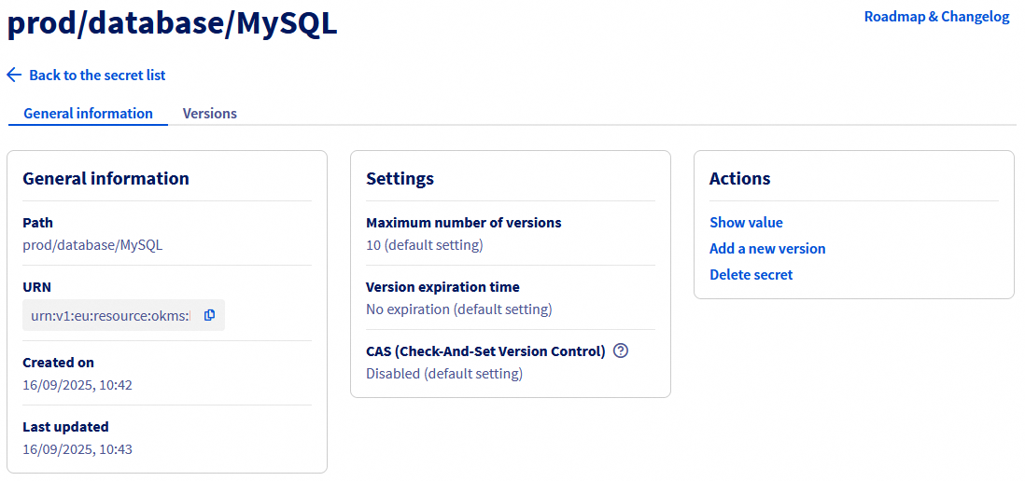Click the Last updated date 16/09/2025, 10:43

pyautogui.click(x=77, y=449)
